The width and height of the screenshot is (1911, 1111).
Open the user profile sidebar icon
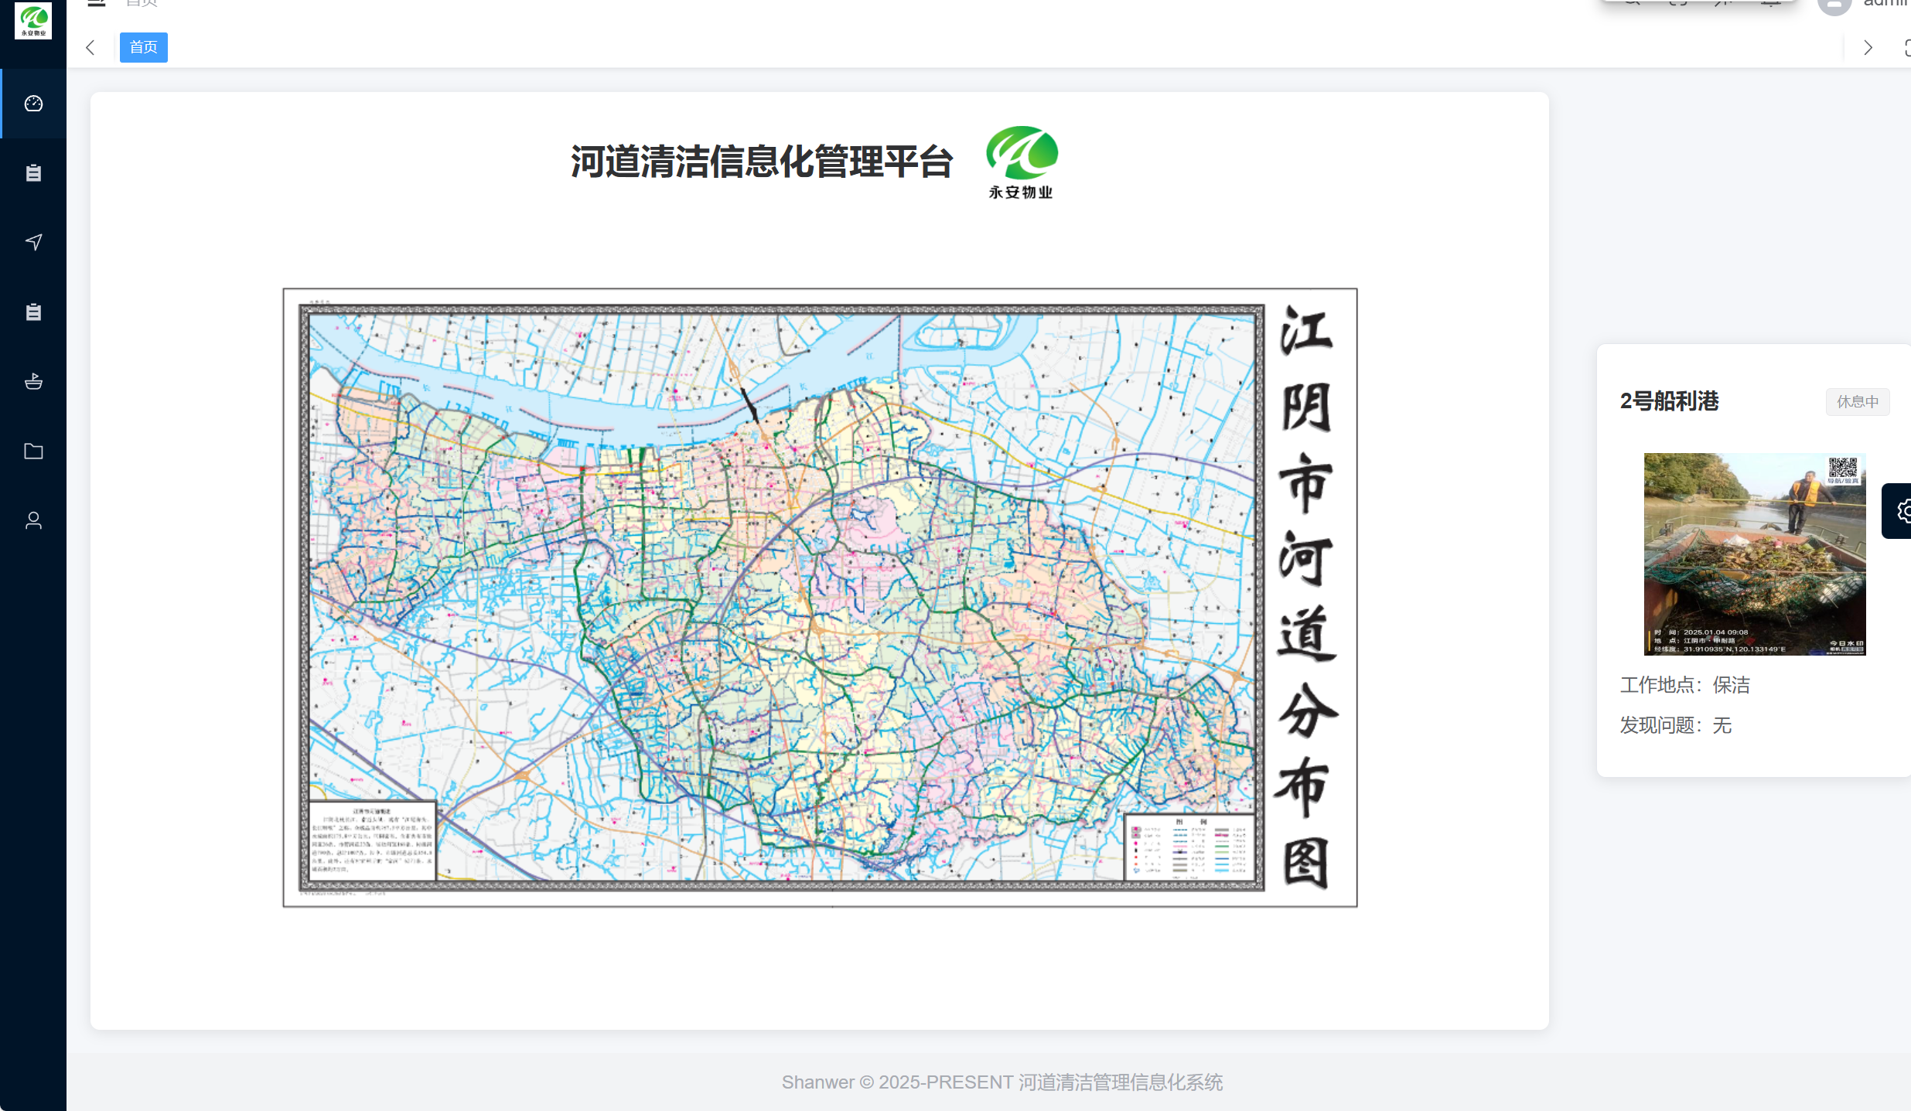click(x=33, y=521)
